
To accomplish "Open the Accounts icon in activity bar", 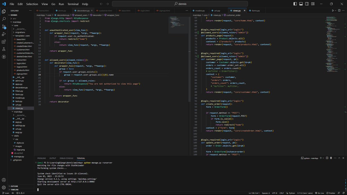I will (x=4, y=180).
